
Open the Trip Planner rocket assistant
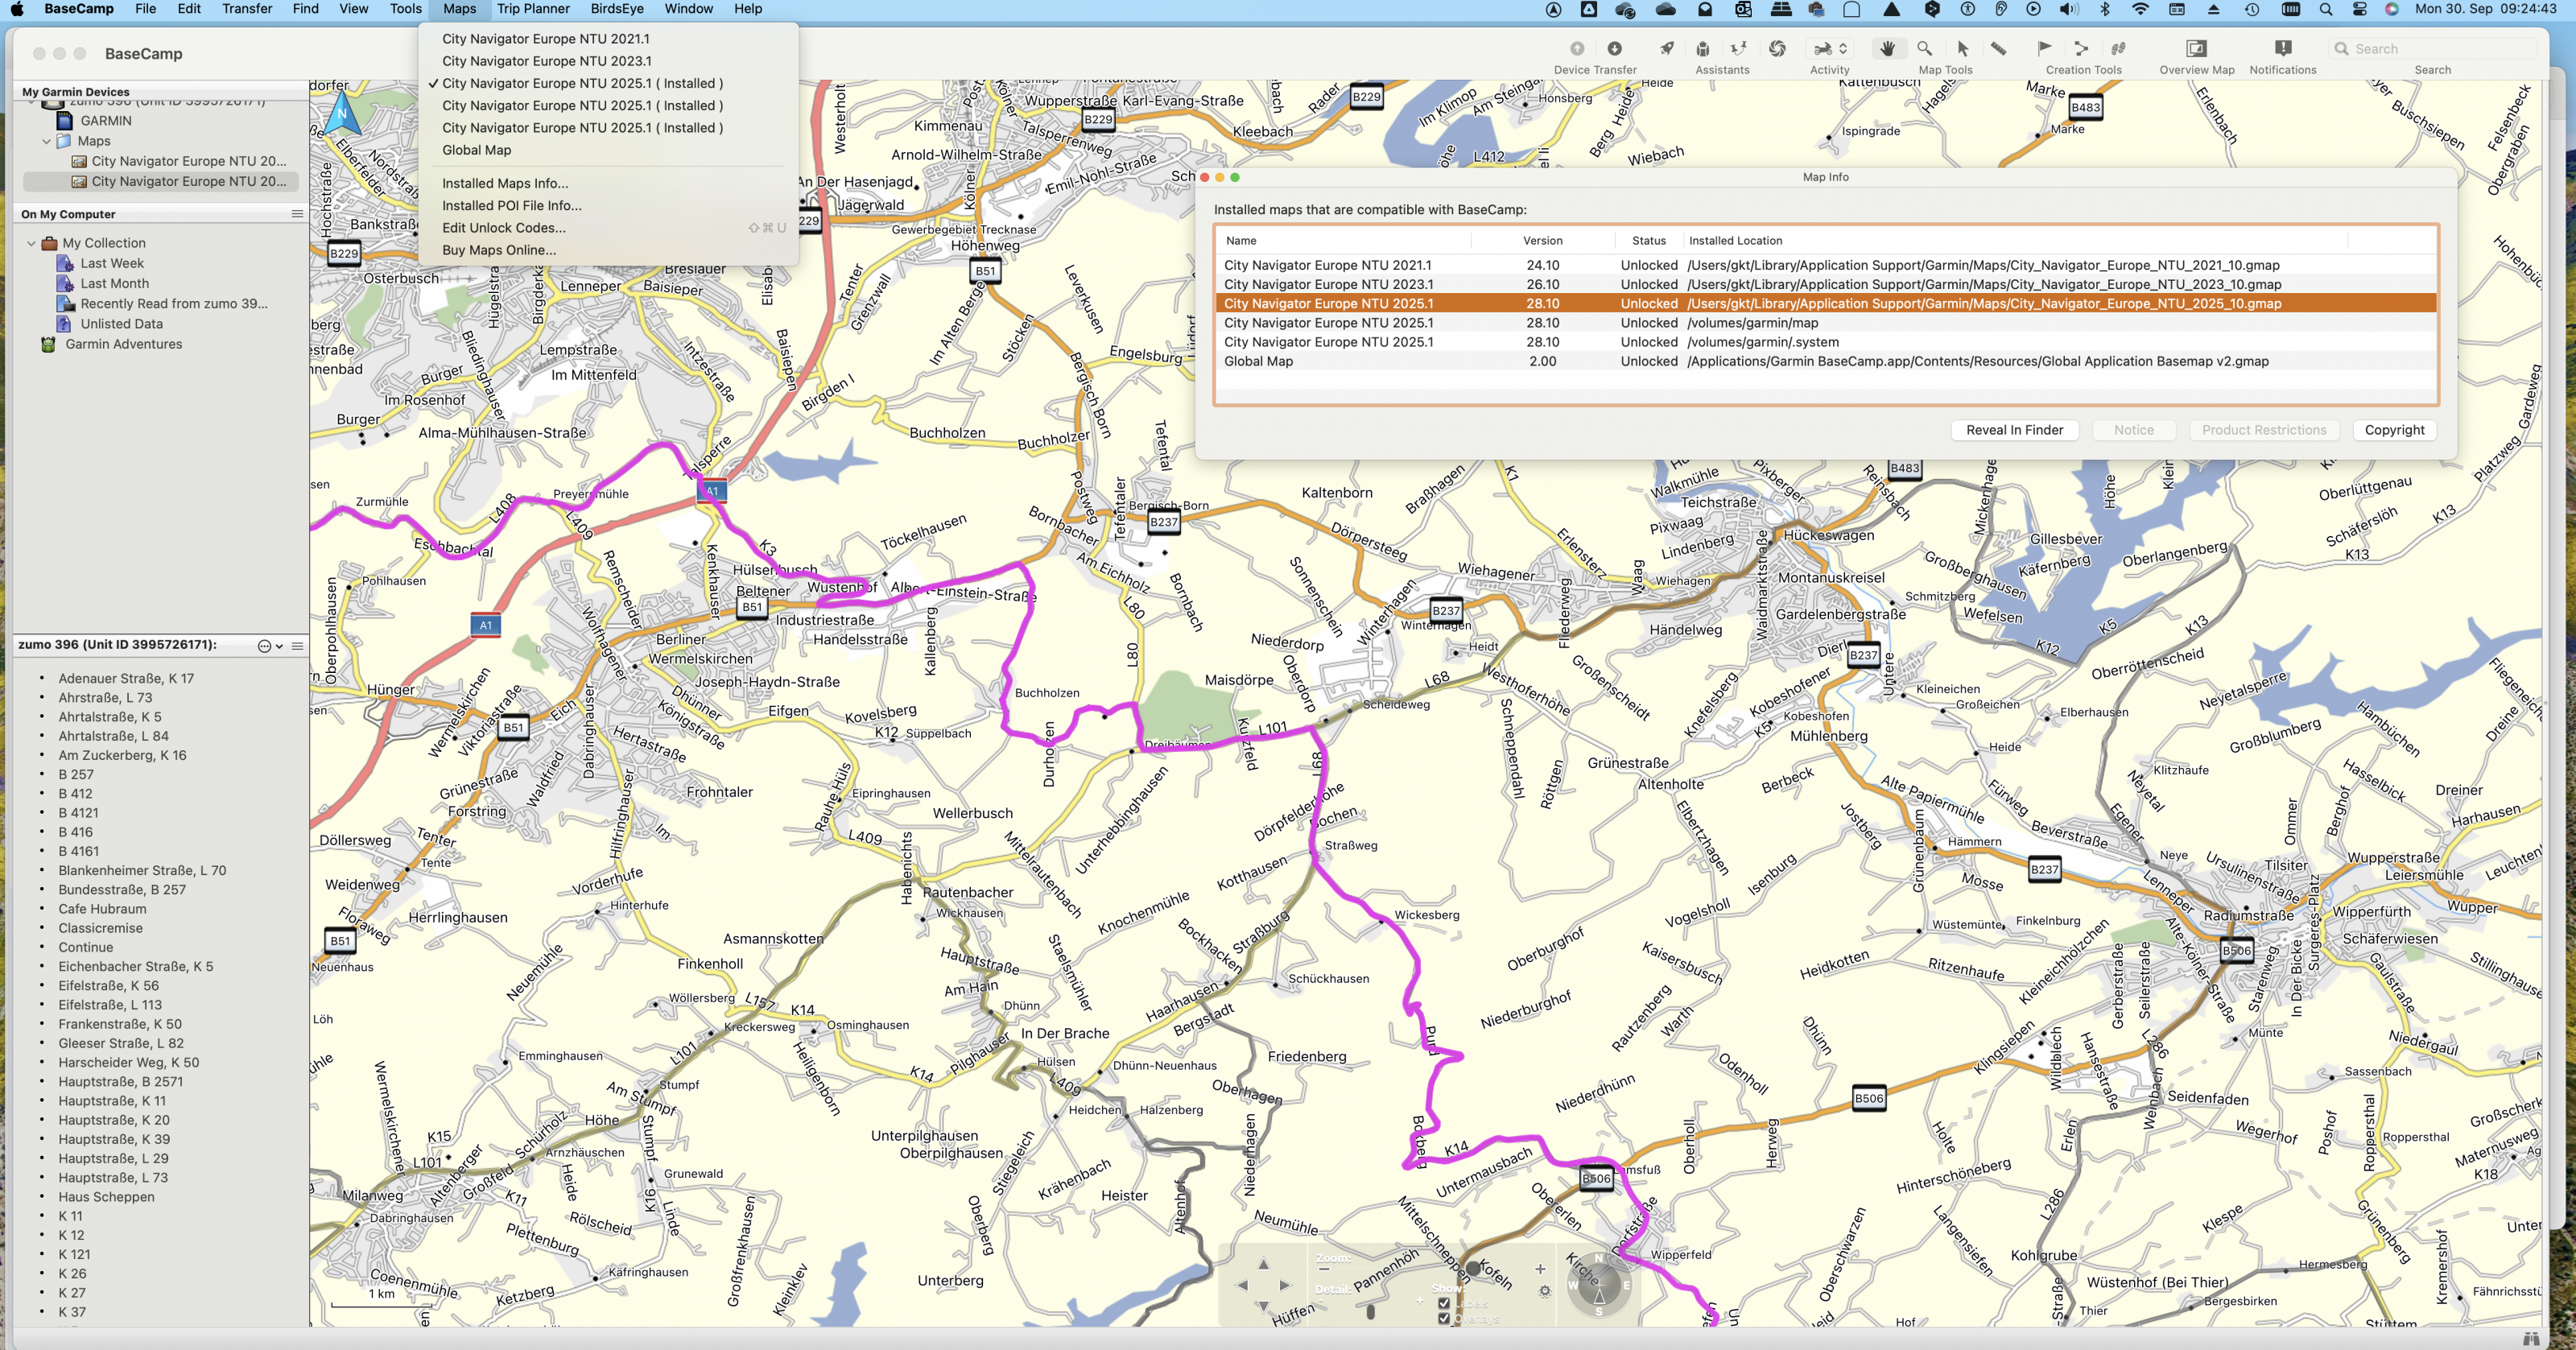(x=1666, y=48)
